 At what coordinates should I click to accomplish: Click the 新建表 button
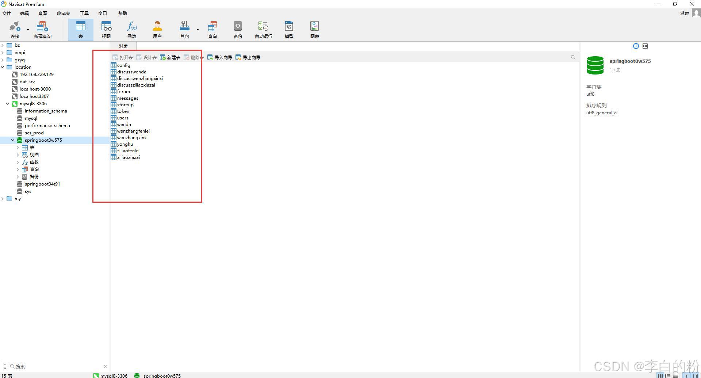pos(170,57)
